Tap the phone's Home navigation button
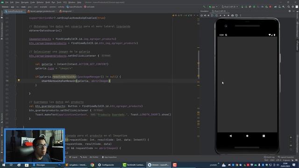The height and width of the screenshot is (168, 299). [x=247, y=136]
